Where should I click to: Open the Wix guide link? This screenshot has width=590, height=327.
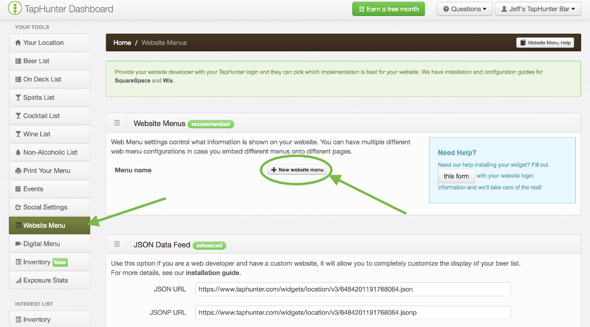pyautogui.click(x=168, y=80)
